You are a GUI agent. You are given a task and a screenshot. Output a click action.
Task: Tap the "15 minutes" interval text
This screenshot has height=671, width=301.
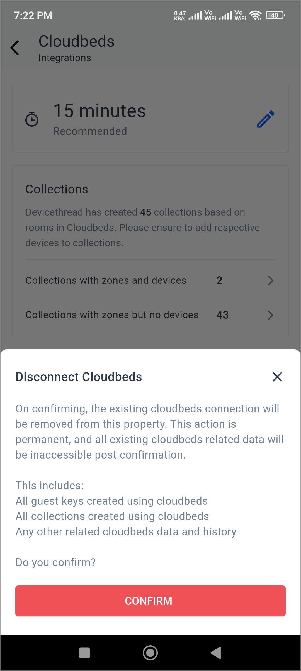[99, 111]
